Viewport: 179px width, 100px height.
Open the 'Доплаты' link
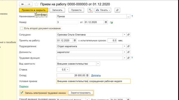[96, 75]
